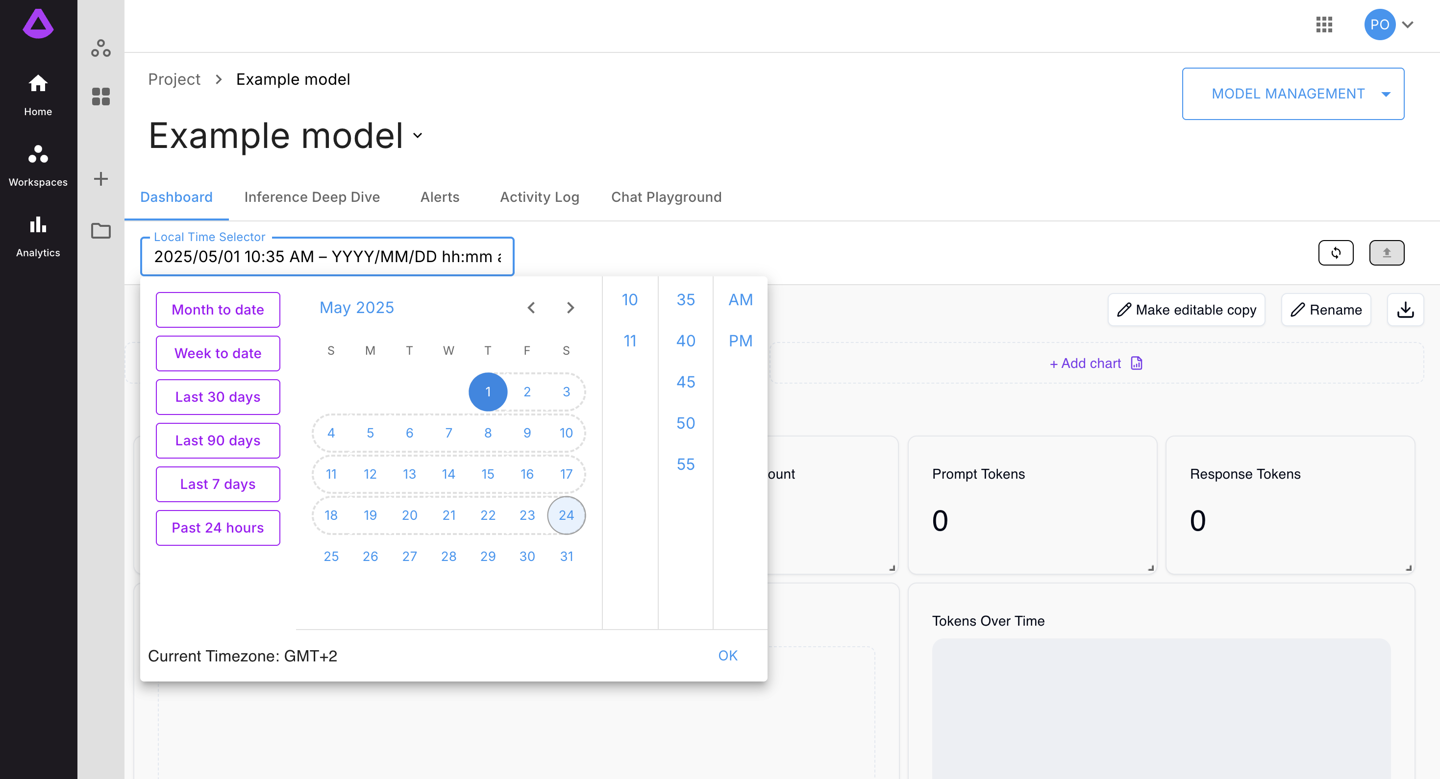This screenshot has height=779, width=1440.
Task: Click the three-circle nodes icon in secondary sidebar
Action: click(100, 48)
